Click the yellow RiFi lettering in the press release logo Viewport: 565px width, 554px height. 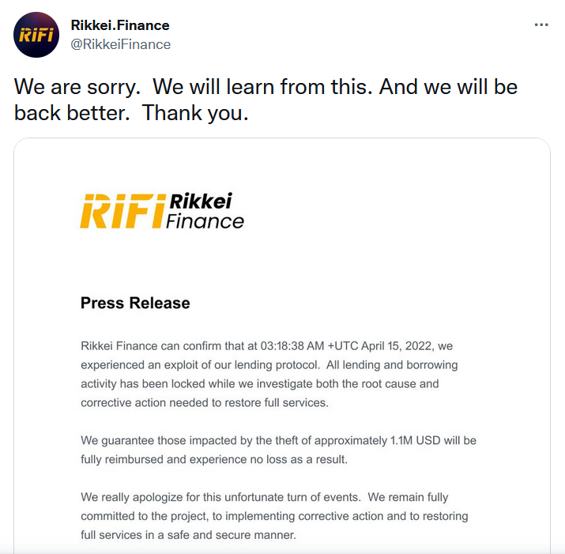pyautogui.click(x=122, y=211)
